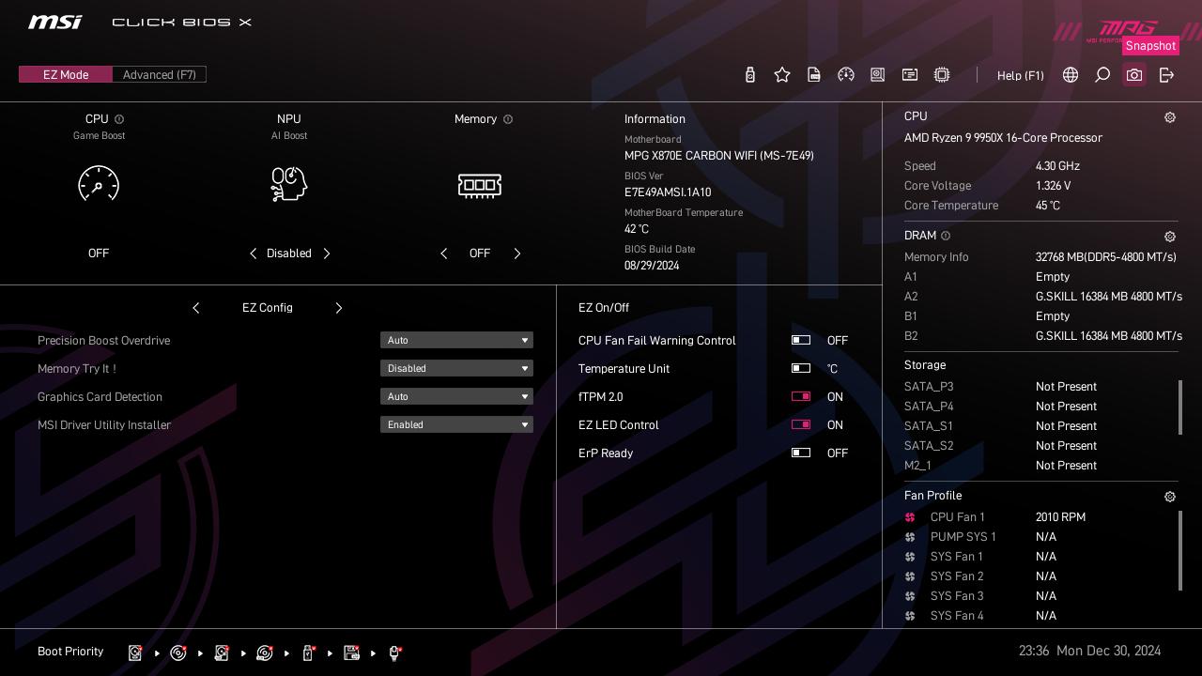The height and width of the screenshot is (676, 1202).
Task: Turn off the fTPM 2.0 switch
Action: coord(801,396)
